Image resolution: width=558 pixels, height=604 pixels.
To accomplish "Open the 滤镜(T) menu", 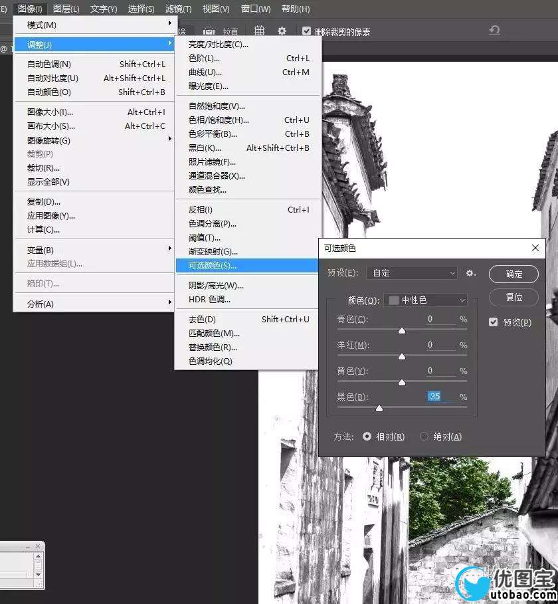I will pyautogui.click(x=177, y=9).
